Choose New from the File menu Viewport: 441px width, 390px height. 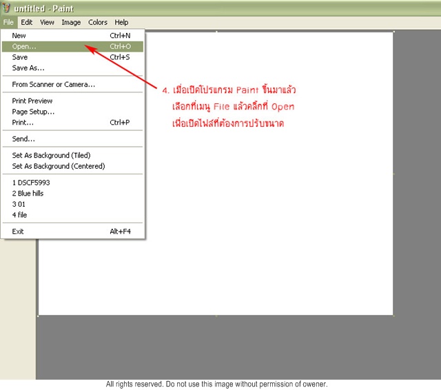point(72,36)
